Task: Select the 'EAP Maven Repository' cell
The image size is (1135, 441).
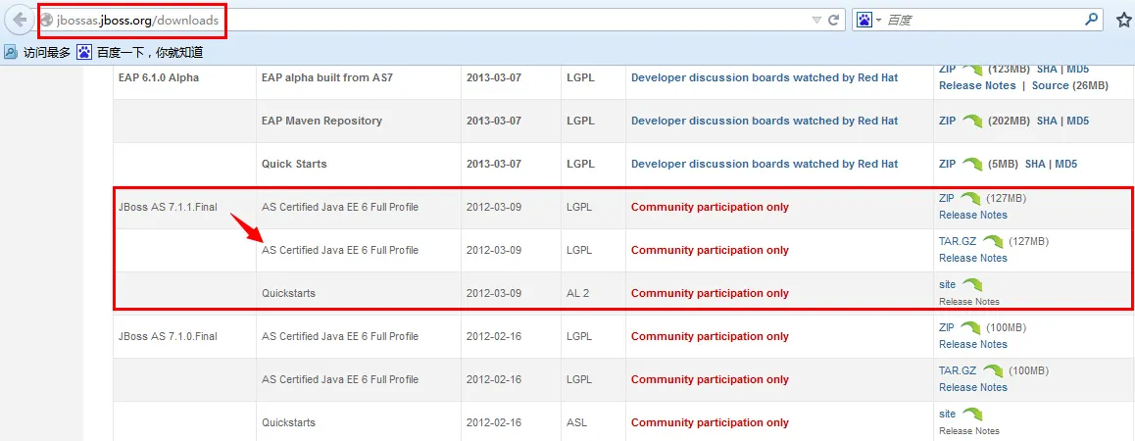Action: click(x=321, y=121)
